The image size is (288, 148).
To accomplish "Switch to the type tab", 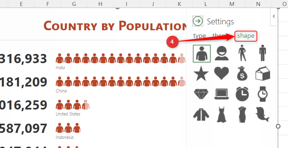I will [199, 36].
